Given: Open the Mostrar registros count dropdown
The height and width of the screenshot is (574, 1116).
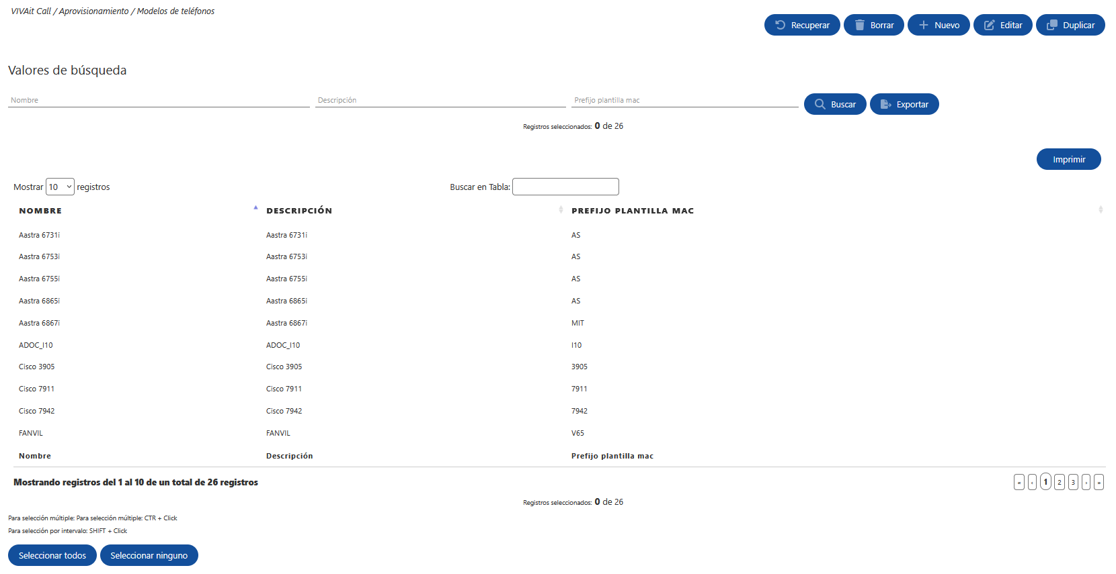Looking at the screenshot, I should pyautogui.click(x=60, y=187).
